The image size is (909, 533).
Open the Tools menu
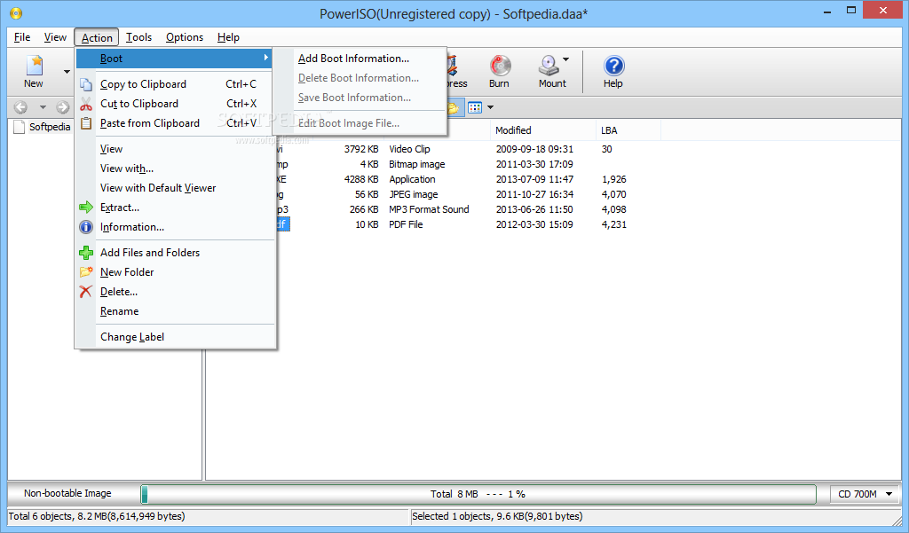point(139,37)
